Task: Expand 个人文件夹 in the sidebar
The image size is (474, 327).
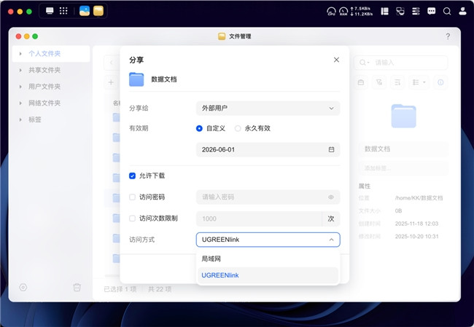Action: [20, 54]
